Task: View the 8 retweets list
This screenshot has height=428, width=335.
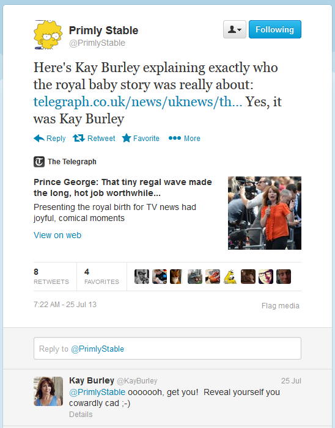Action: 51,277
